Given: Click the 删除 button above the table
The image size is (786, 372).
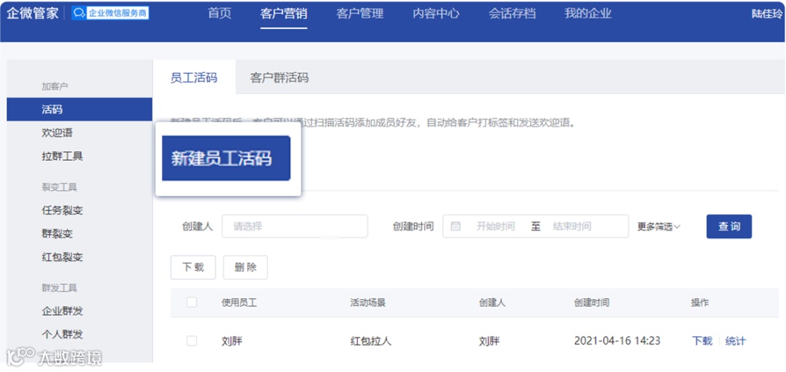Looking at the screenshot, I should 245,267.
